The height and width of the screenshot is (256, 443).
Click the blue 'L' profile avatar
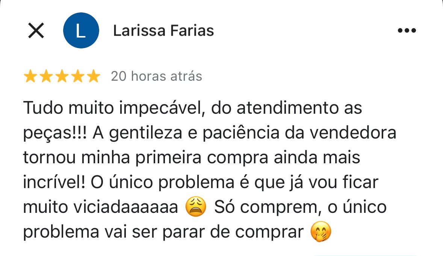[x=81, y=31]
